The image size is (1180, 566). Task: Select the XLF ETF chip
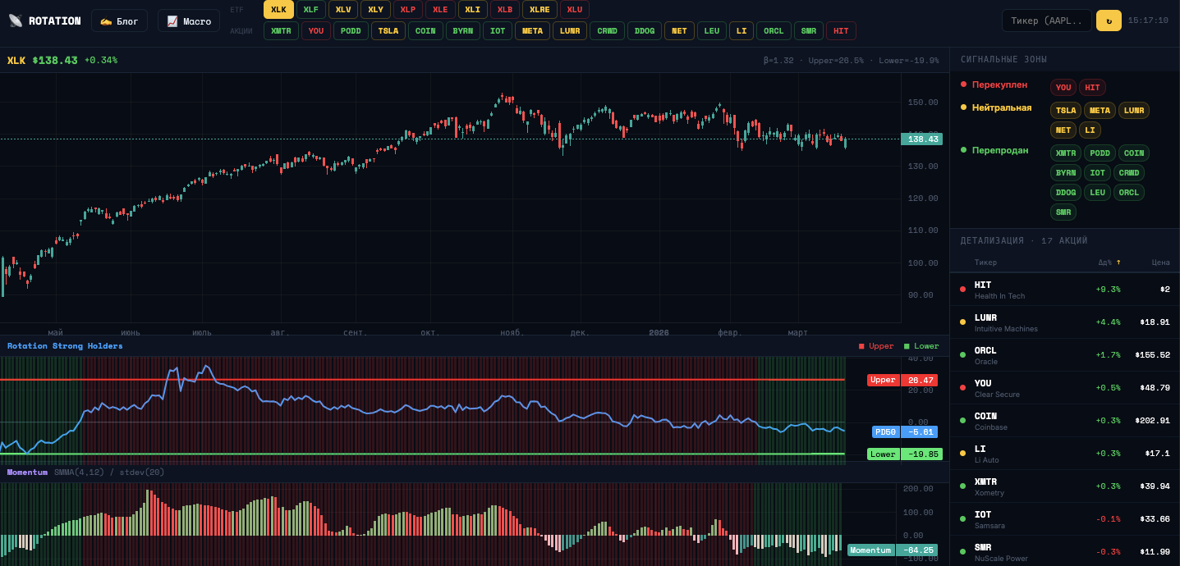coord(311,10)
